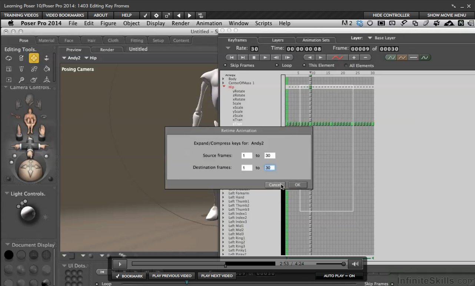Click the spline section red curve button
This screenshot has width=475, height=286.
[x=337, y=57]
